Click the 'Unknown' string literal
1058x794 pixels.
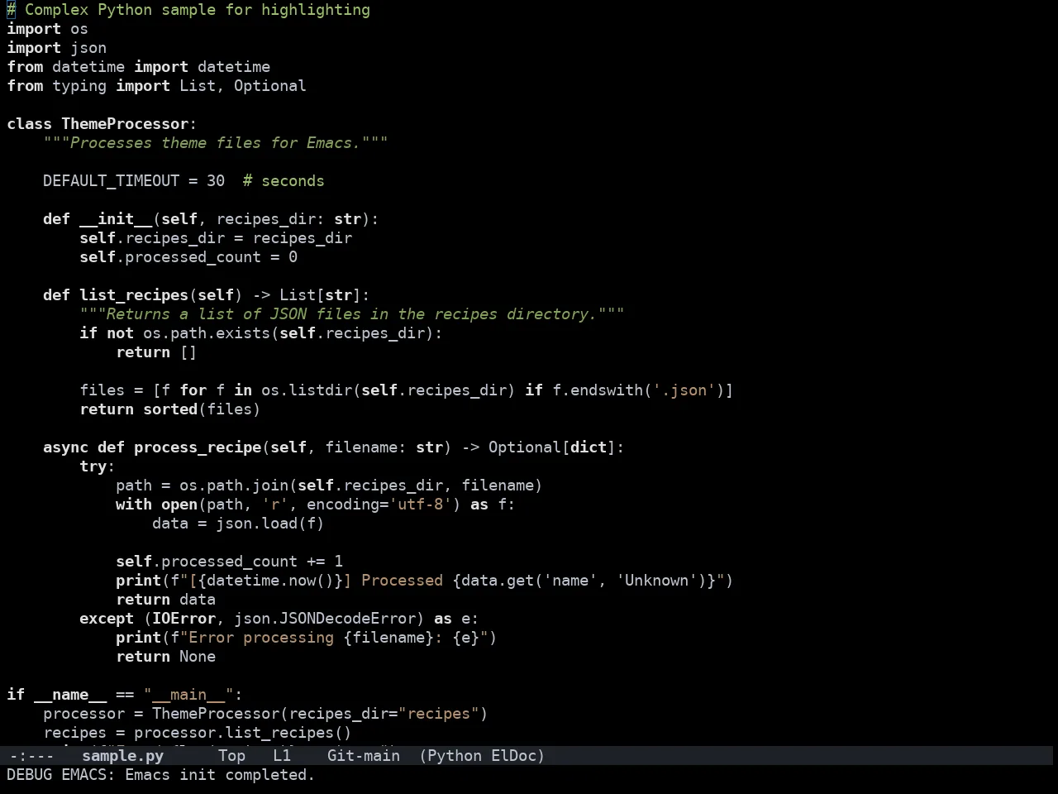pos(656,581)
